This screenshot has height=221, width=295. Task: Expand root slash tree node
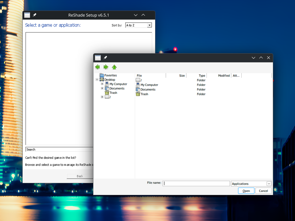tap(102, 97)
